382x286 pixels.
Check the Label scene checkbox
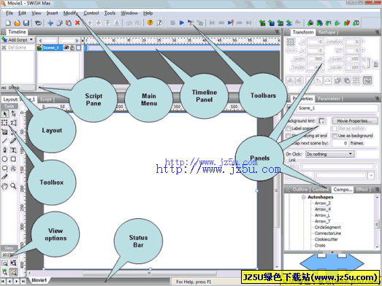click(289, 128)
